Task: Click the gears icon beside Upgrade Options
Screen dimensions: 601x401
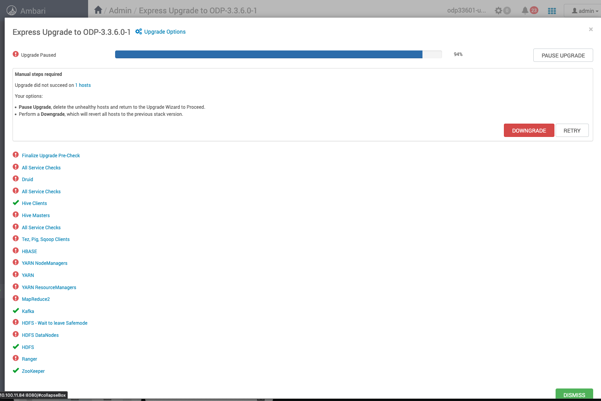Action: click(x=139, y=32)
